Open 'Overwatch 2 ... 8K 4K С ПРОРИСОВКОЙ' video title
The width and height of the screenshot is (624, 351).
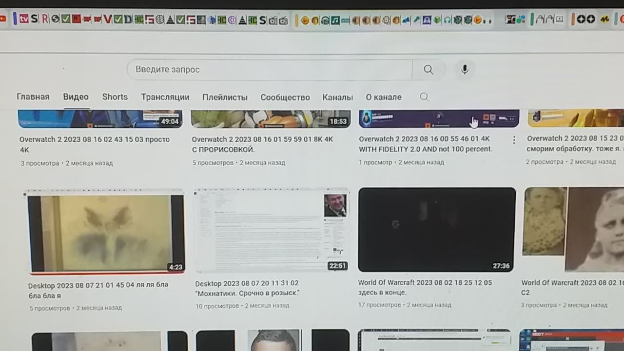[262, 144]
